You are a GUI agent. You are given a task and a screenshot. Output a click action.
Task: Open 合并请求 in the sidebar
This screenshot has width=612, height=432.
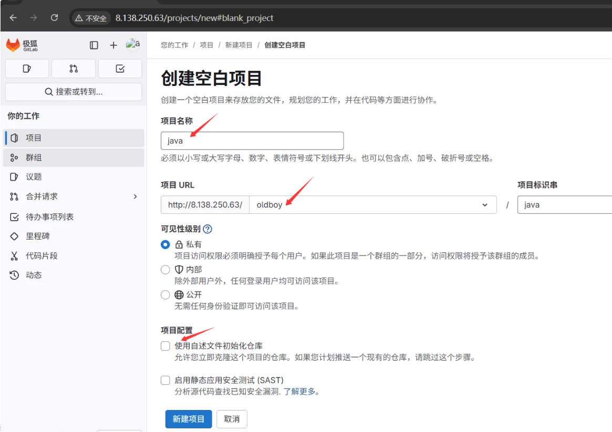[x=74, y=197]
